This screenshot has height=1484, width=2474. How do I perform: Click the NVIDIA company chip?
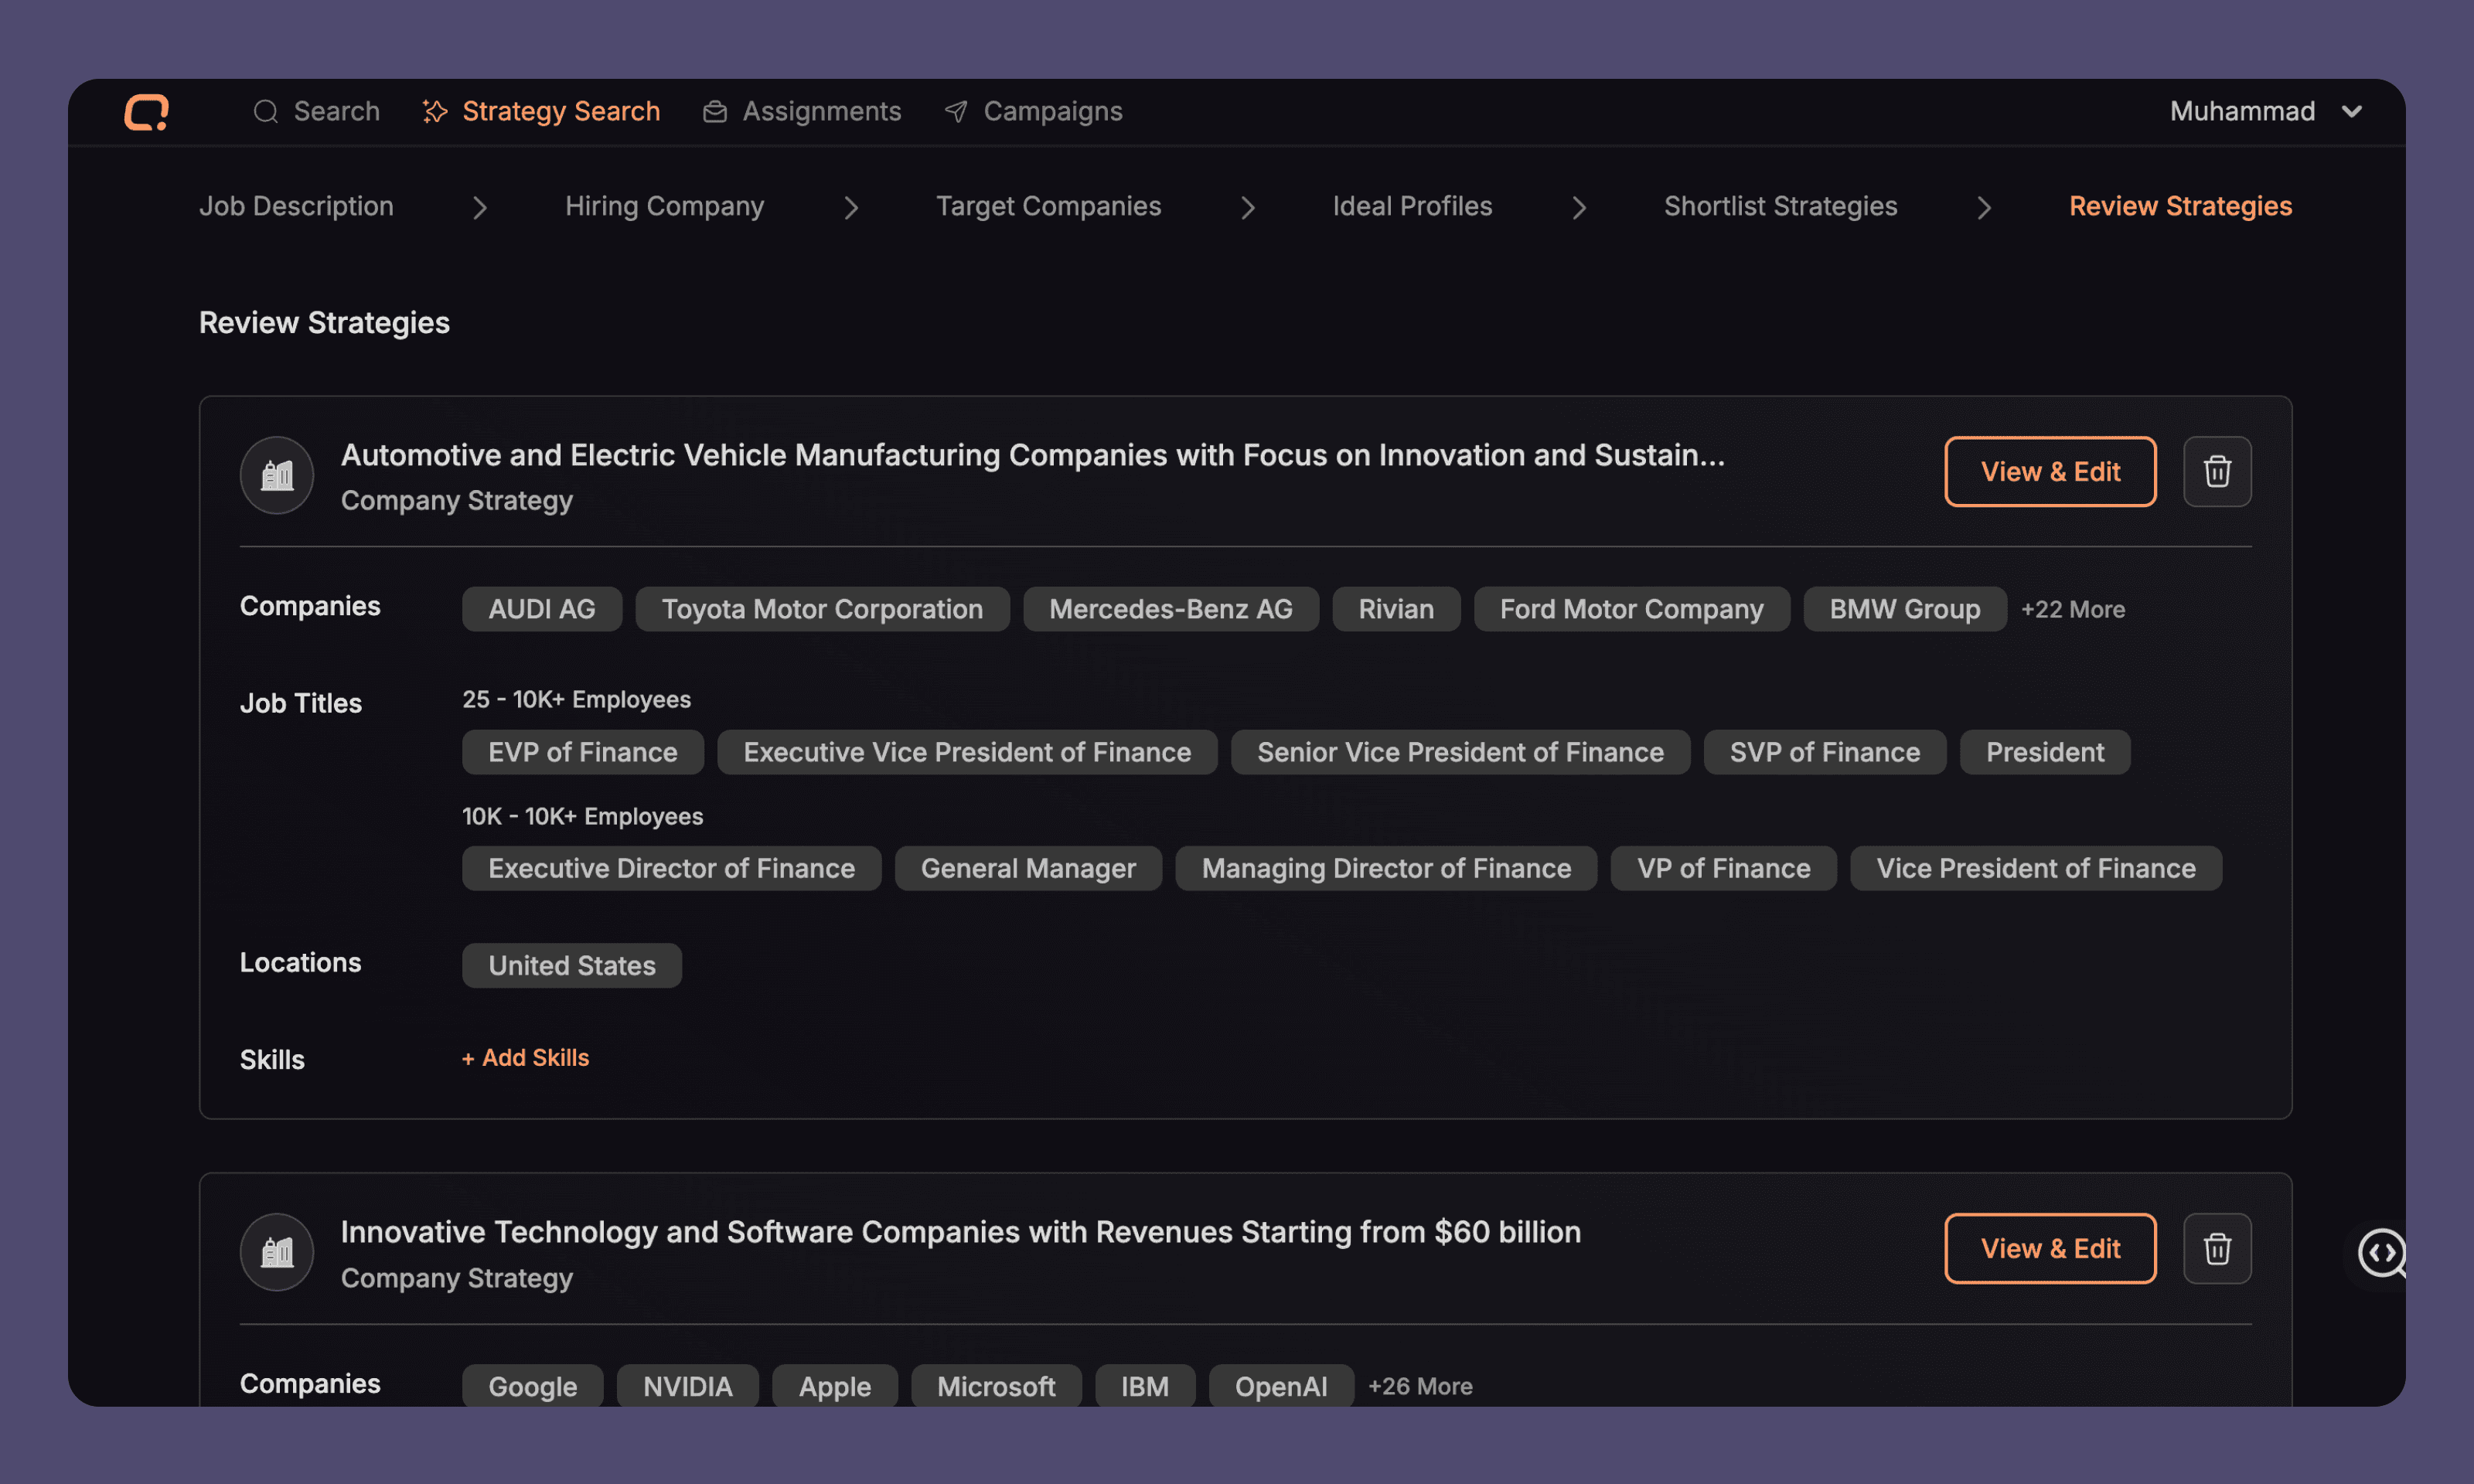point(688,1386)
